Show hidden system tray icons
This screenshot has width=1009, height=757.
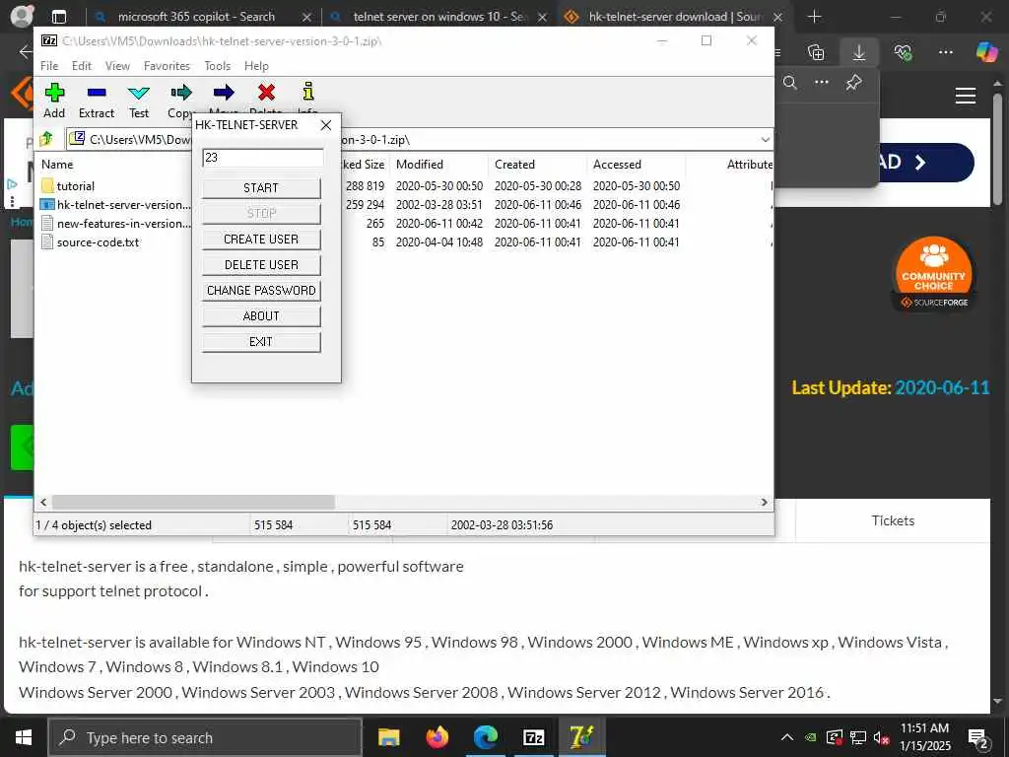787,737
